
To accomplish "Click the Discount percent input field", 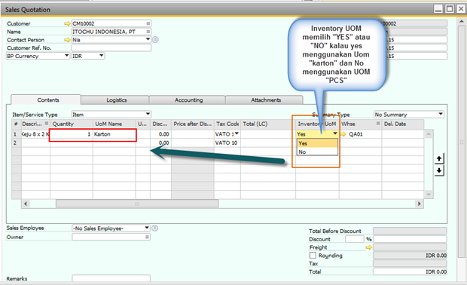I will pos(355,239).
